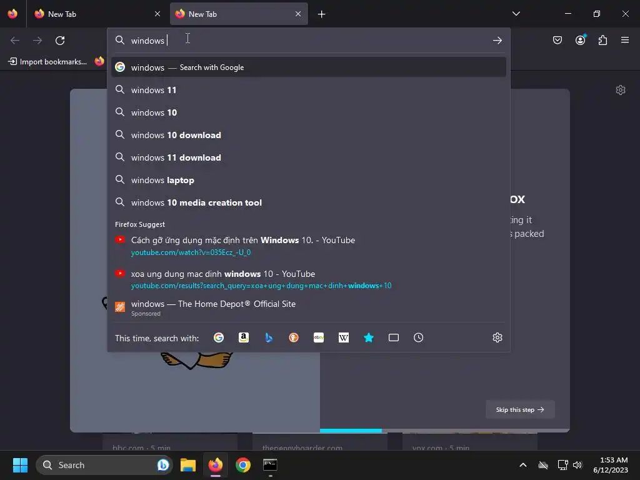The width and height of the screenshot is (640, 480).
Task: Choose the 'windows 10 download' suggestion
Action: coord(309,135)
